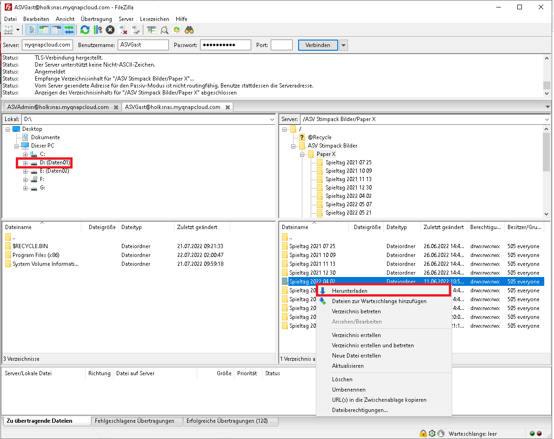Sort remote list by Dateigröße column

(367, 227)
